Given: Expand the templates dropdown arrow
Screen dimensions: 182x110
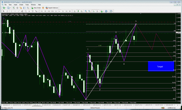Looking at the screenshot, I should (113, 11).
